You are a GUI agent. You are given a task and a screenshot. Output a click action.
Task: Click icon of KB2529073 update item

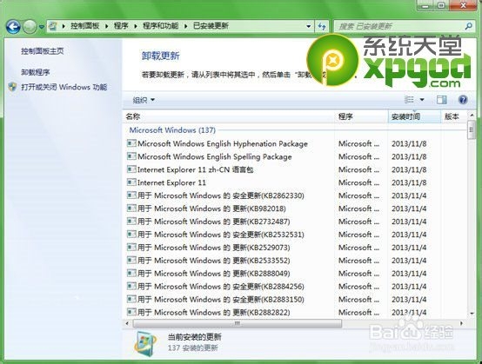[x=131, y=247]
